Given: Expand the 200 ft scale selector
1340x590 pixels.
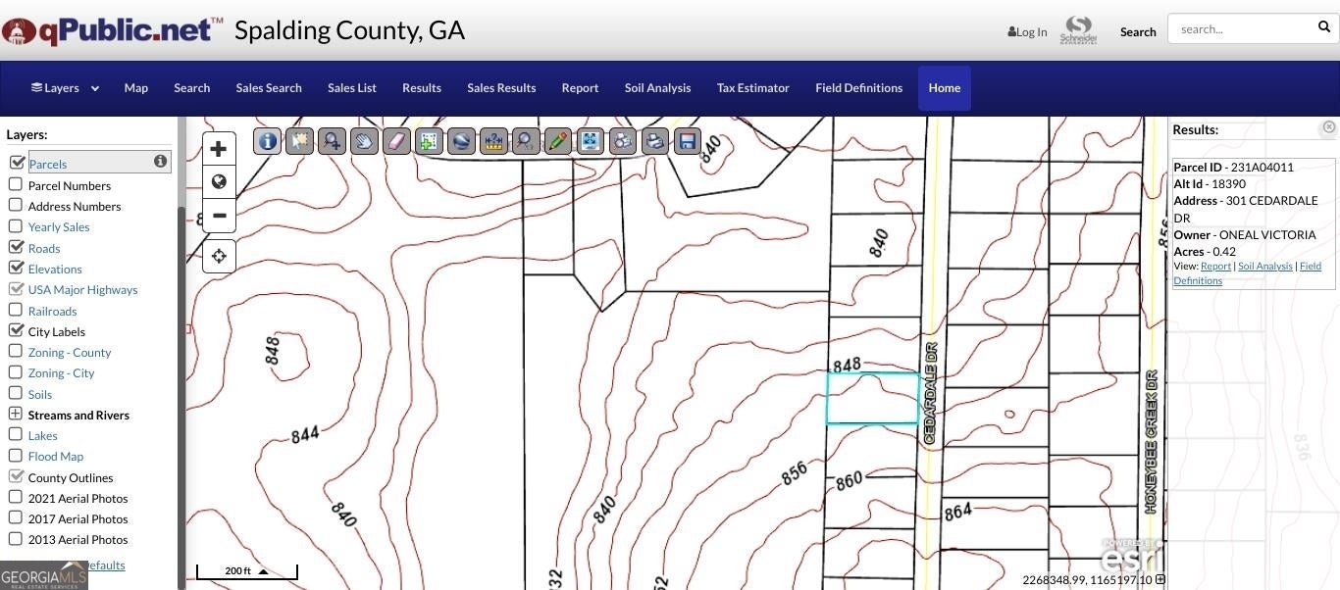Looking at the screenshot, I should click(x=263, y=571).
